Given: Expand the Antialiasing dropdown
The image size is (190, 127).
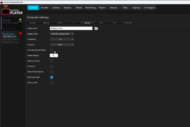Looking at the screenshot, I should point(62,39).
